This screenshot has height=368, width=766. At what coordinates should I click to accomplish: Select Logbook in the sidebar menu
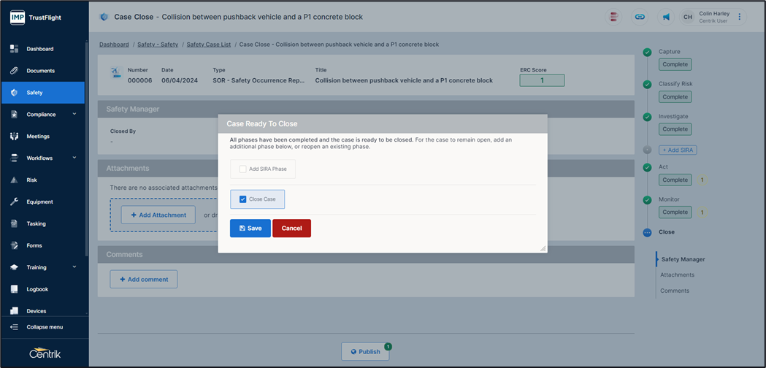click(x=37, y=290)
